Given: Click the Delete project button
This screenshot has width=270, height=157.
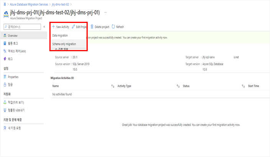Looking at the screenshot, I should (100, 27).
